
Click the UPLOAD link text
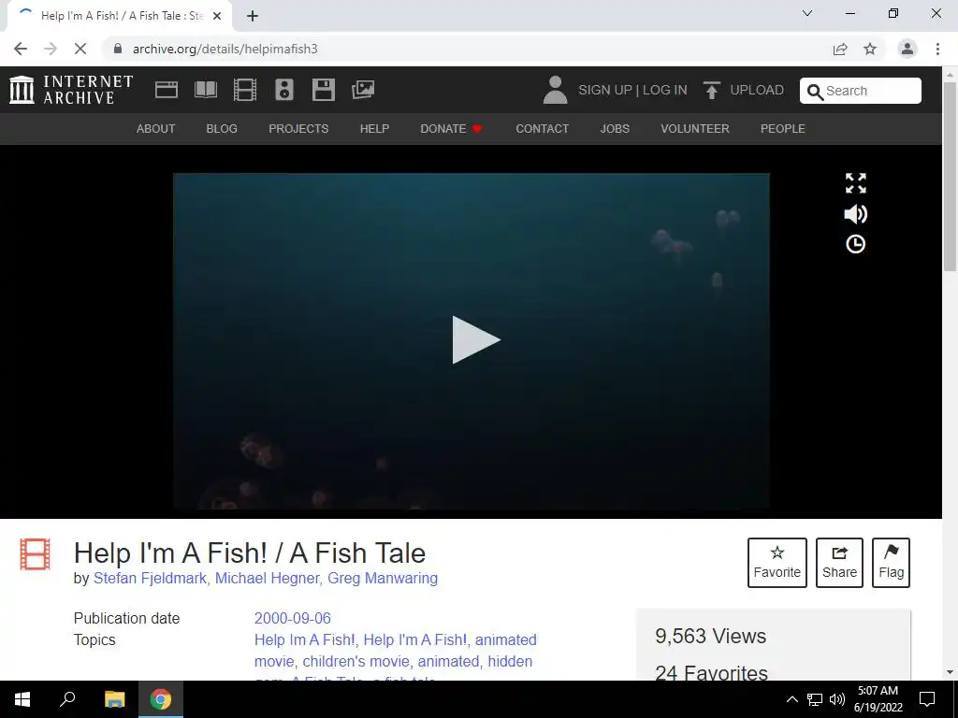click(757, 90)
